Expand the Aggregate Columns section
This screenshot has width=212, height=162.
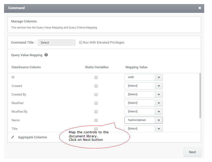(33, 137)
